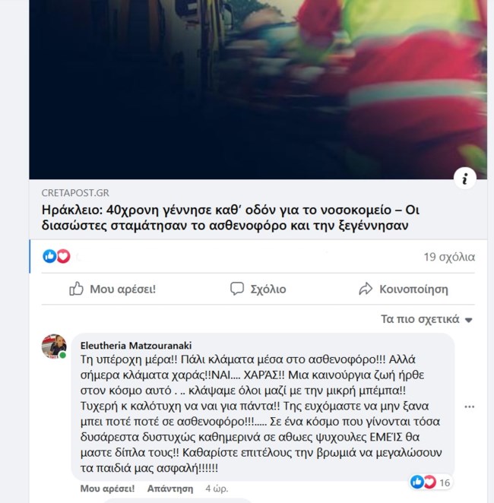Open the three-dot menu beside the comment
This screenshot has width=494, height=503.
pos(470,407)
